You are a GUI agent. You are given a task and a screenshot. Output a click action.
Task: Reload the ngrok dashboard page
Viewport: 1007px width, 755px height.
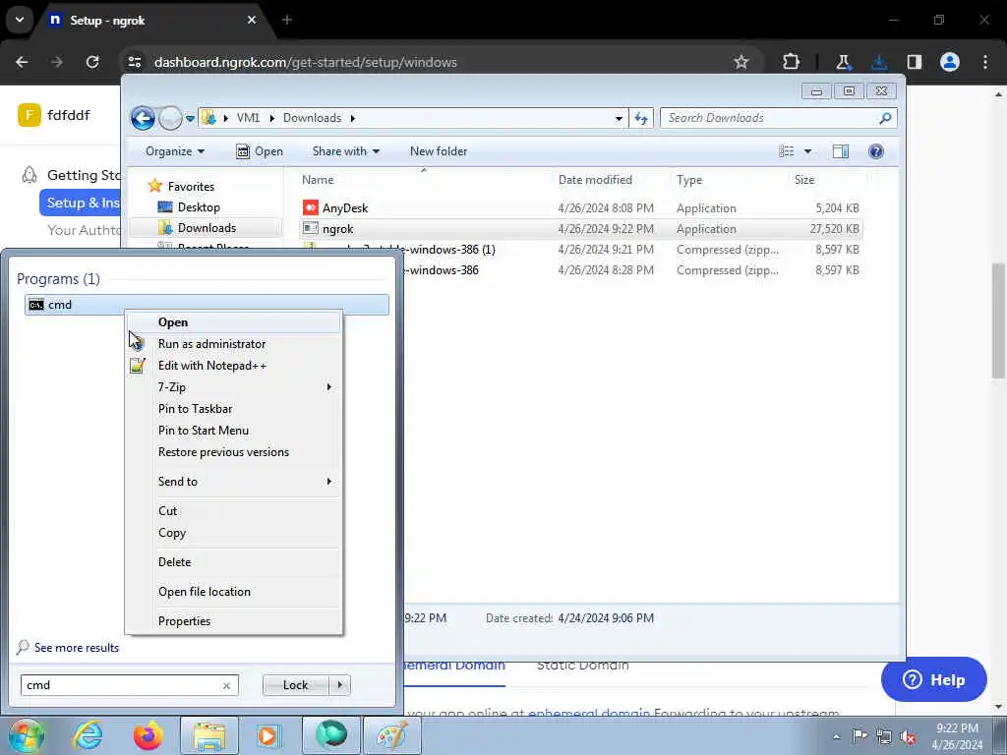92,62
